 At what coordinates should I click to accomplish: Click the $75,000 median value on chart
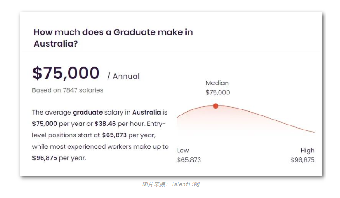click(x=218, y=92)
